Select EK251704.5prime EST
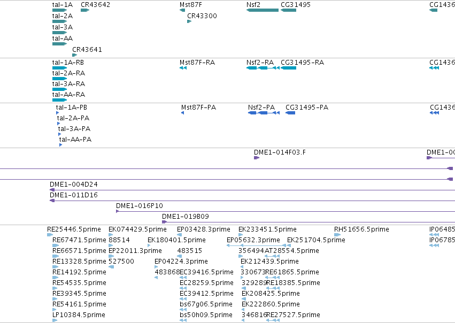455x323 pixels. click(289, 245)
